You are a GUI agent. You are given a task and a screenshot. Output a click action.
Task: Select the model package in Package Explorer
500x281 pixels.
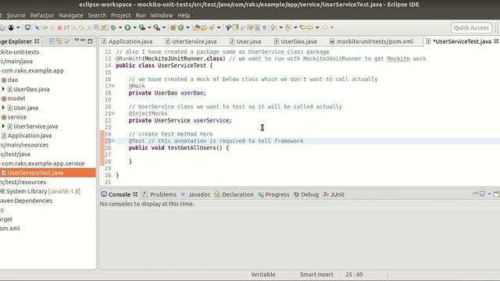[16, 98]
